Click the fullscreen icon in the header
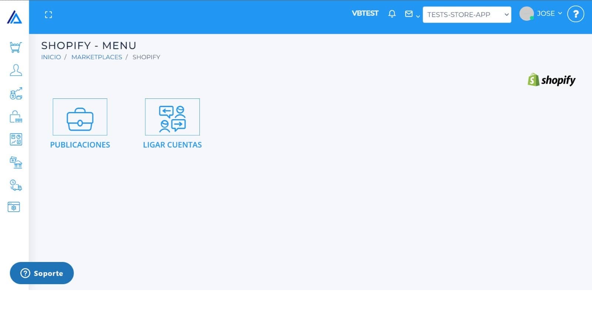The image size is (592, 333). click(x=48, y=14)
